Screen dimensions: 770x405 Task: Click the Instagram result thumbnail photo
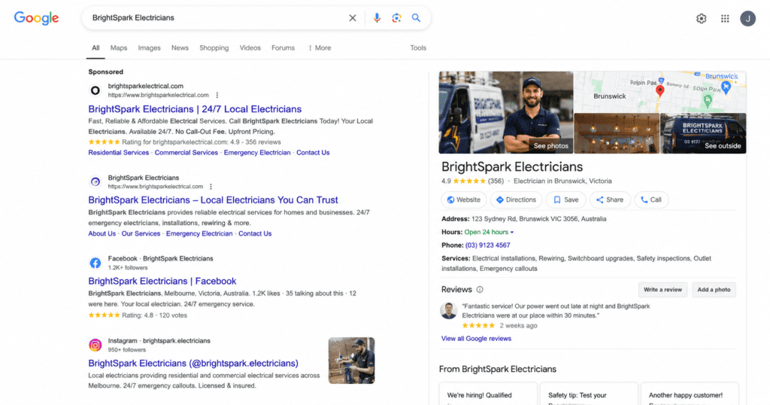pos(352,361)
